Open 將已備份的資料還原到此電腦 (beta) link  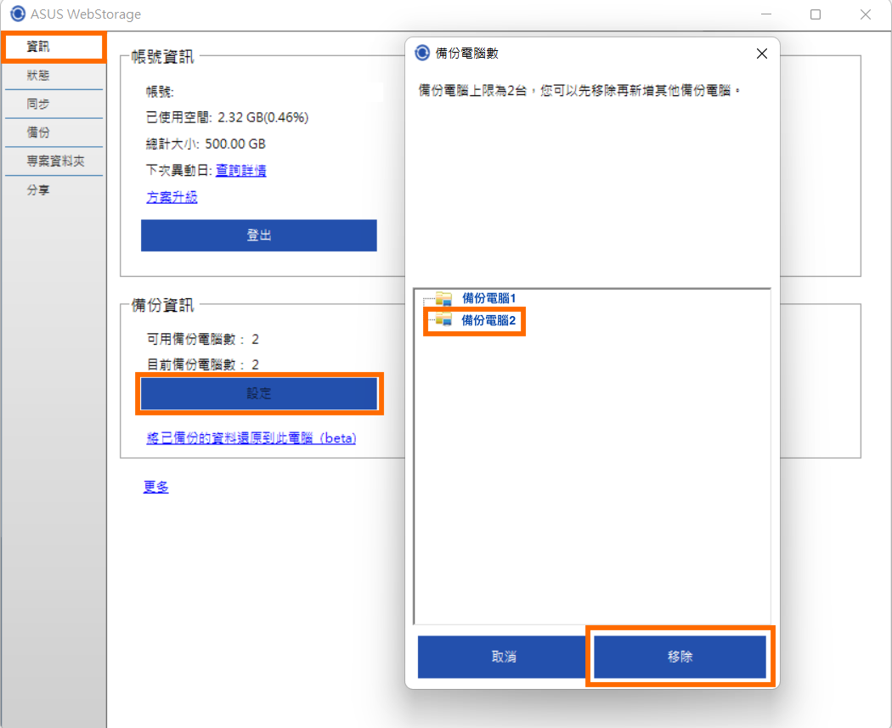251,437
